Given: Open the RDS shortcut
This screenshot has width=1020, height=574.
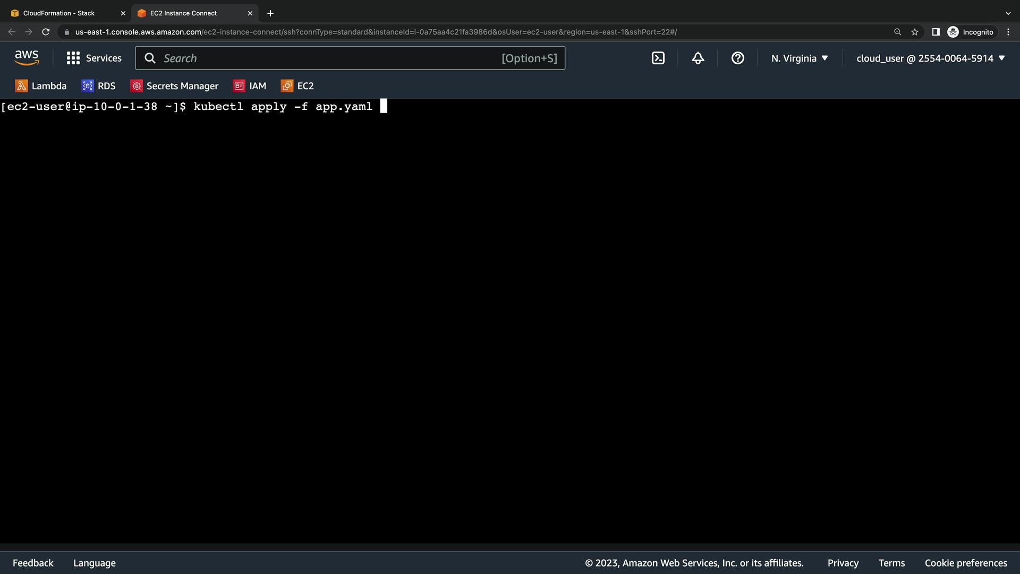Looking at the screenshot, I should 98,86.
